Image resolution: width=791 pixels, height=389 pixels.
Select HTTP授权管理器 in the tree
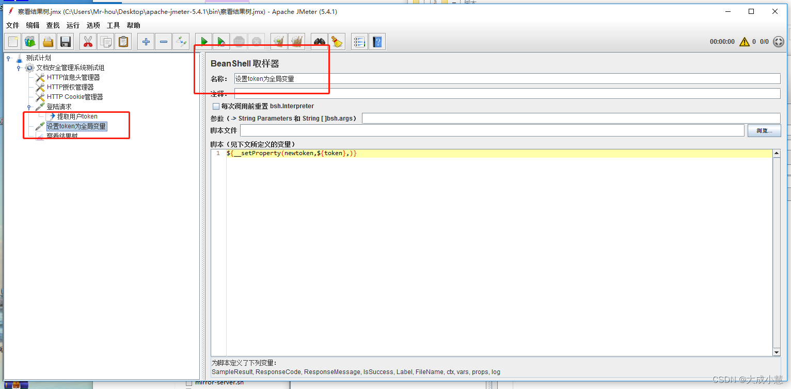tap(70, 87)
